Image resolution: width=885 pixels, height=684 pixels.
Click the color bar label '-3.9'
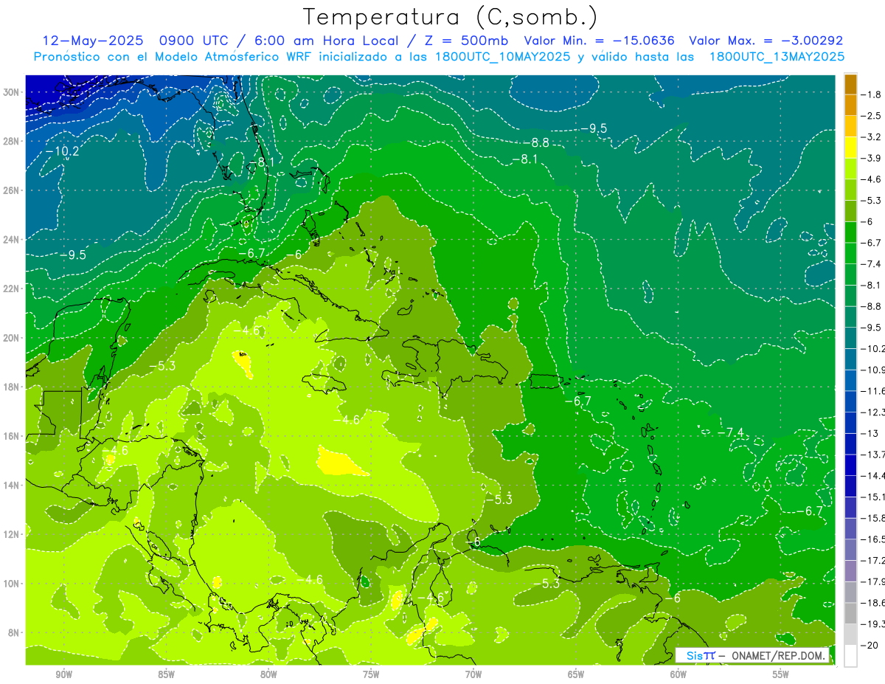tap(872, 158)
